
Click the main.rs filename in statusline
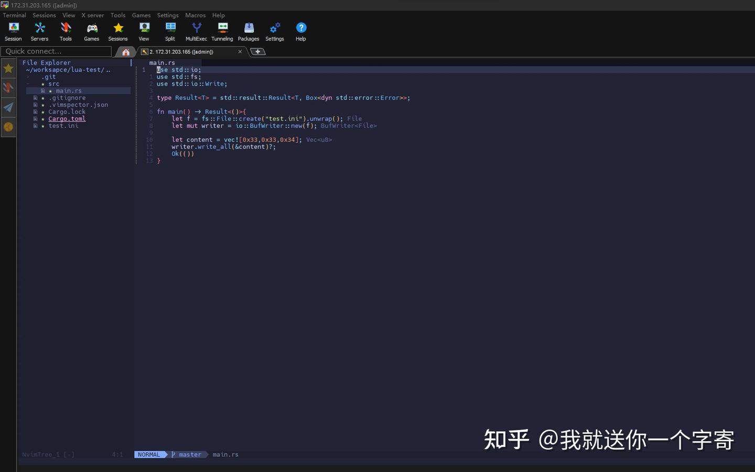225,455
